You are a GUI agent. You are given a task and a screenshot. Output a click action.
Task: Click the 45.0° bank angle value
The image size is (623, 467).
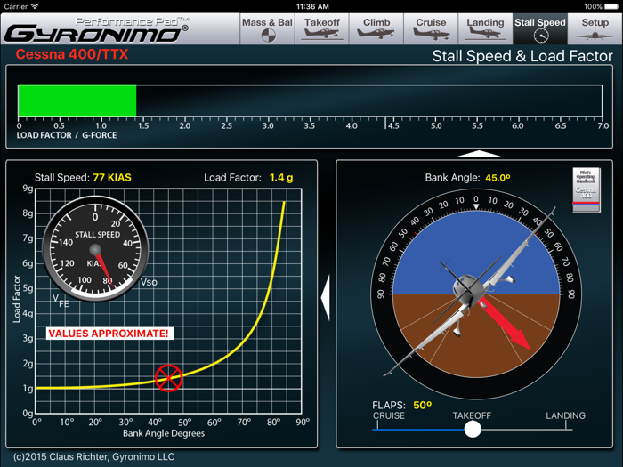(498, 178)
